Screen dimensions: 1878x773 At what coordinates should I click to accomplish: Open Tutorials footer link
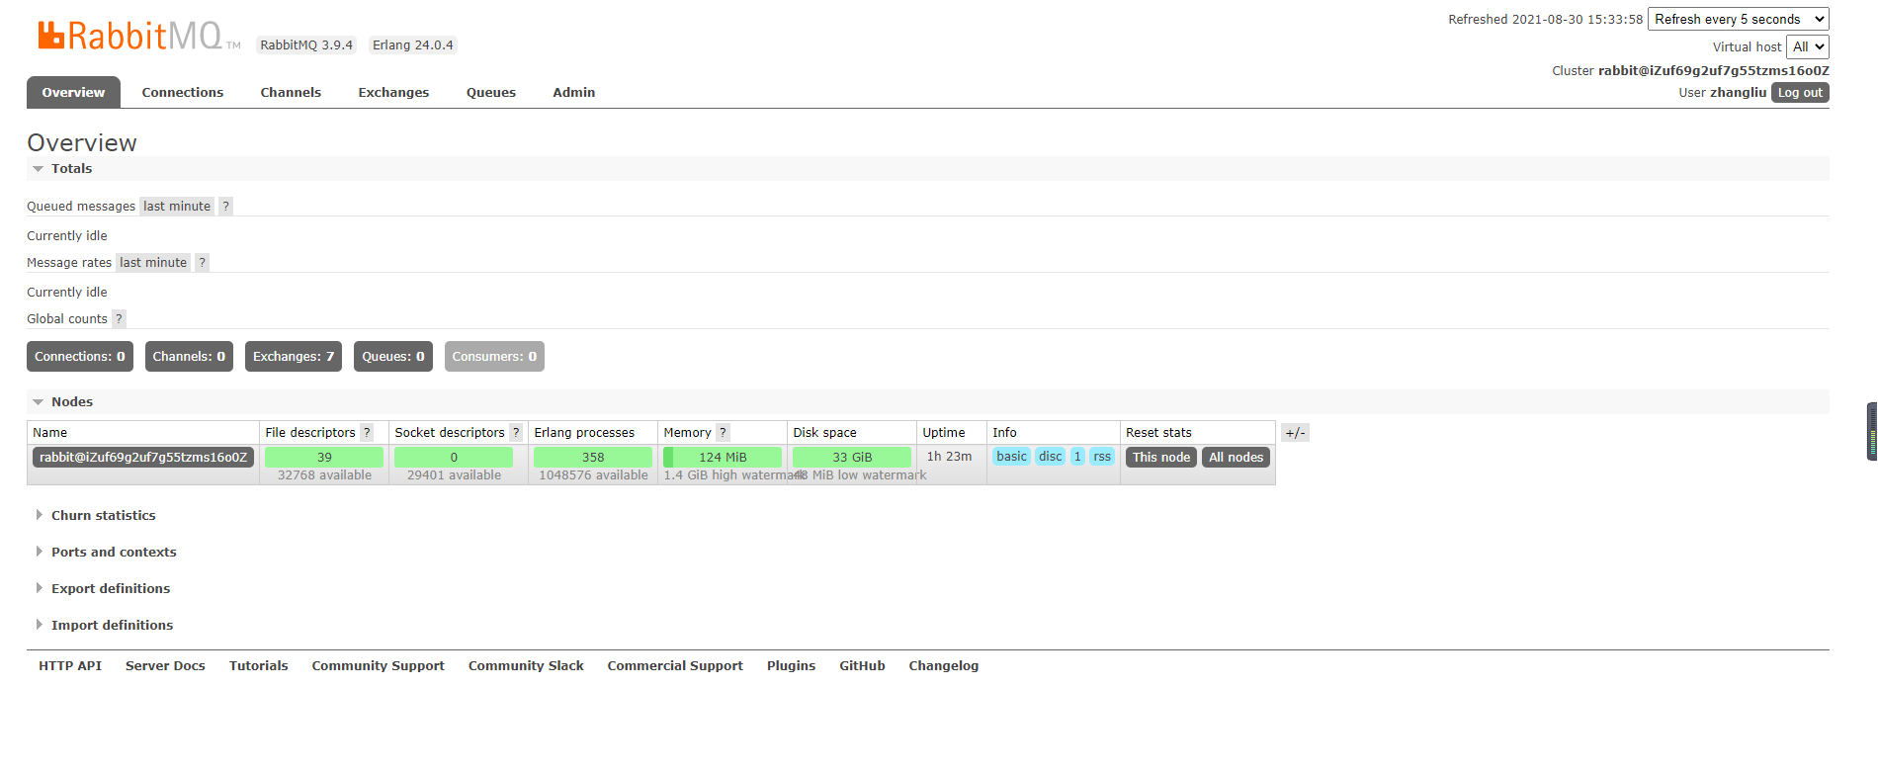[x=259, y=665]
